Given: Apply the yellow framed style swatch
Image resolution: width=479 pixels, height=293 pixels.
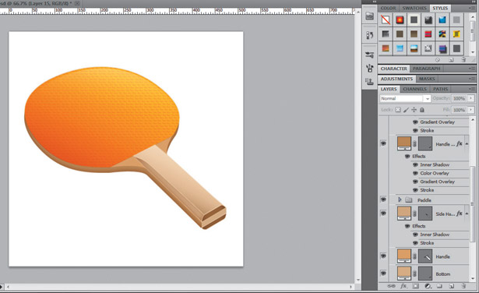Looking at the screenshot, I should 456,34.
